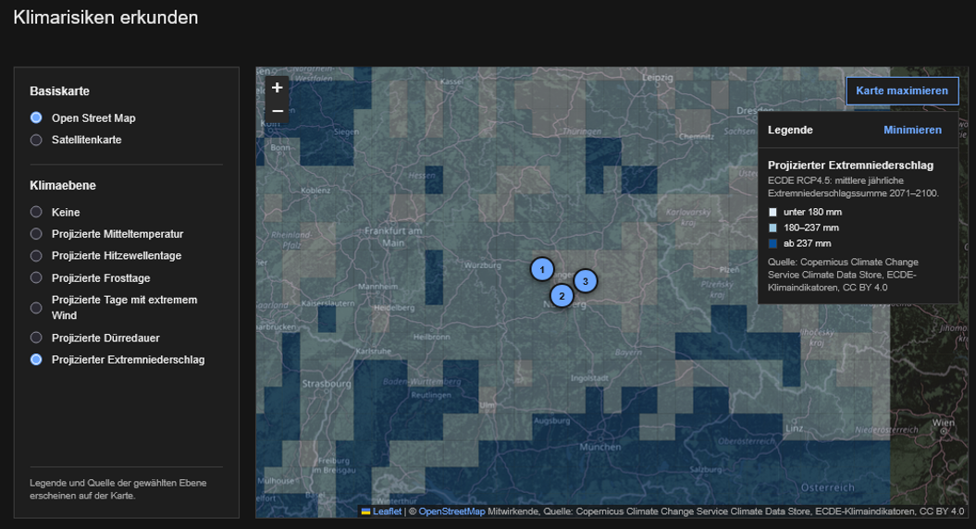Choose Keine climate layer
The width and height of the screenshot is (976, 529).
coord(36,212)
